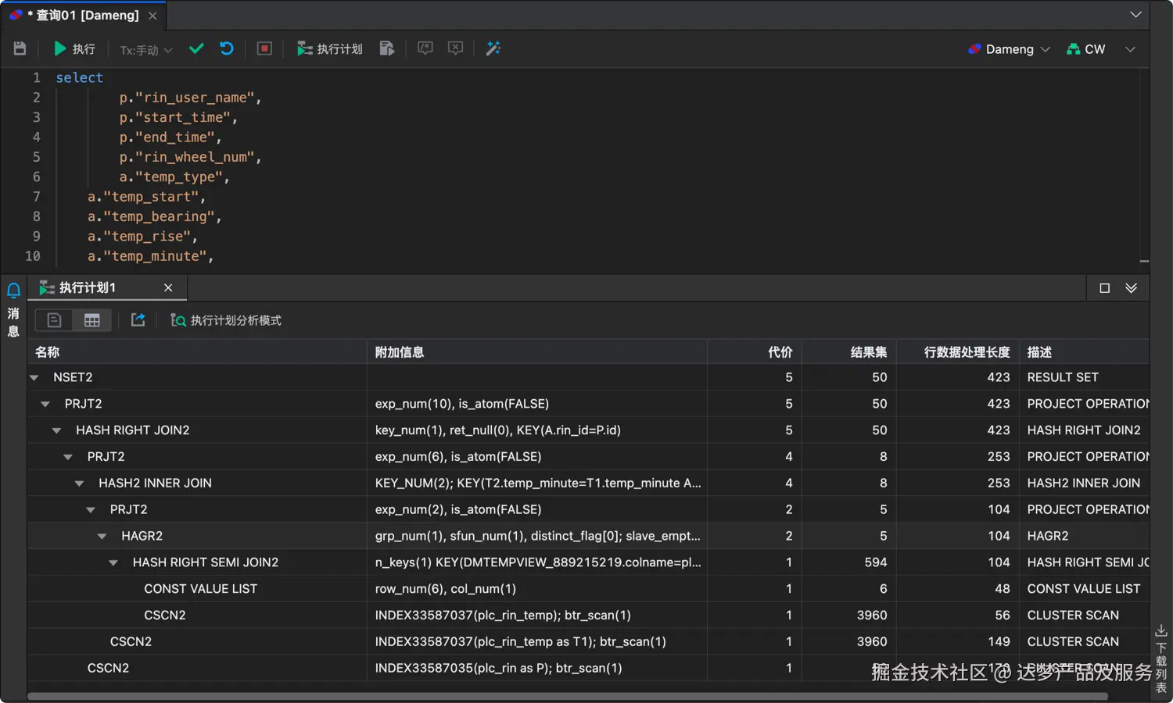
Task: Maximize the result panel square icon
Action: coord(1104,288)
